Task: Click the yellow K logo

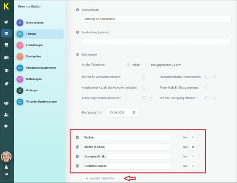Action: tap(6, 6)
